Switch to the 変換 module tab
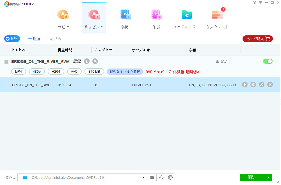 [125, 19]
